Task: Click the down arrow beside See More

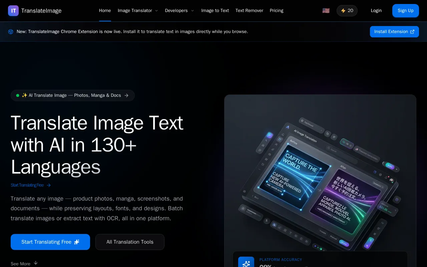Action: coord(36,263)
